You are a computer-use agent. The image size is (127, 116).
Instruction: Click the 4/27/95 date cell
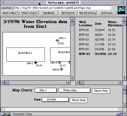click(99, 40)
